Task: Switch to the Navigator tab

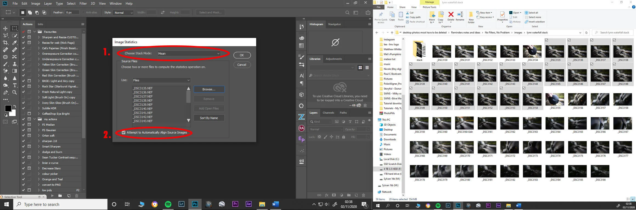Action: click(x=335, y=24)
